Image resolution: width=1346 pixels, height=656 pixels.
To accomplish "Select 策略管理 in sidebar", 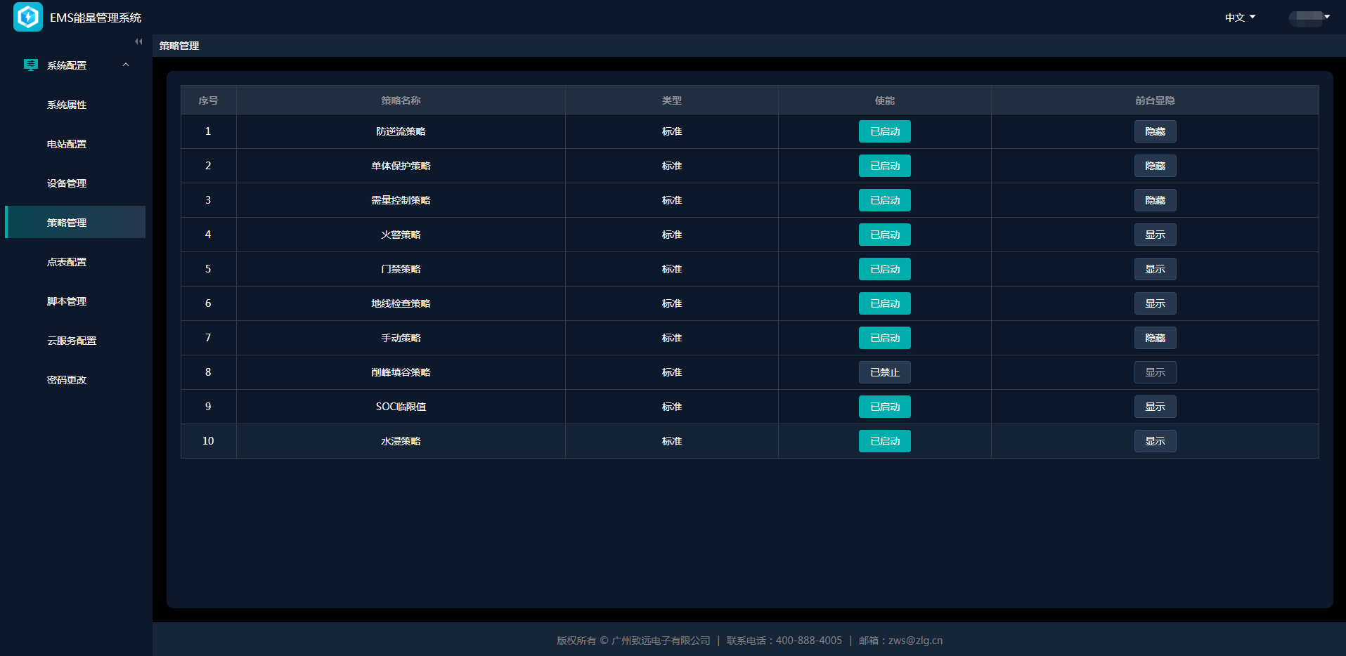I will point(75,222).
